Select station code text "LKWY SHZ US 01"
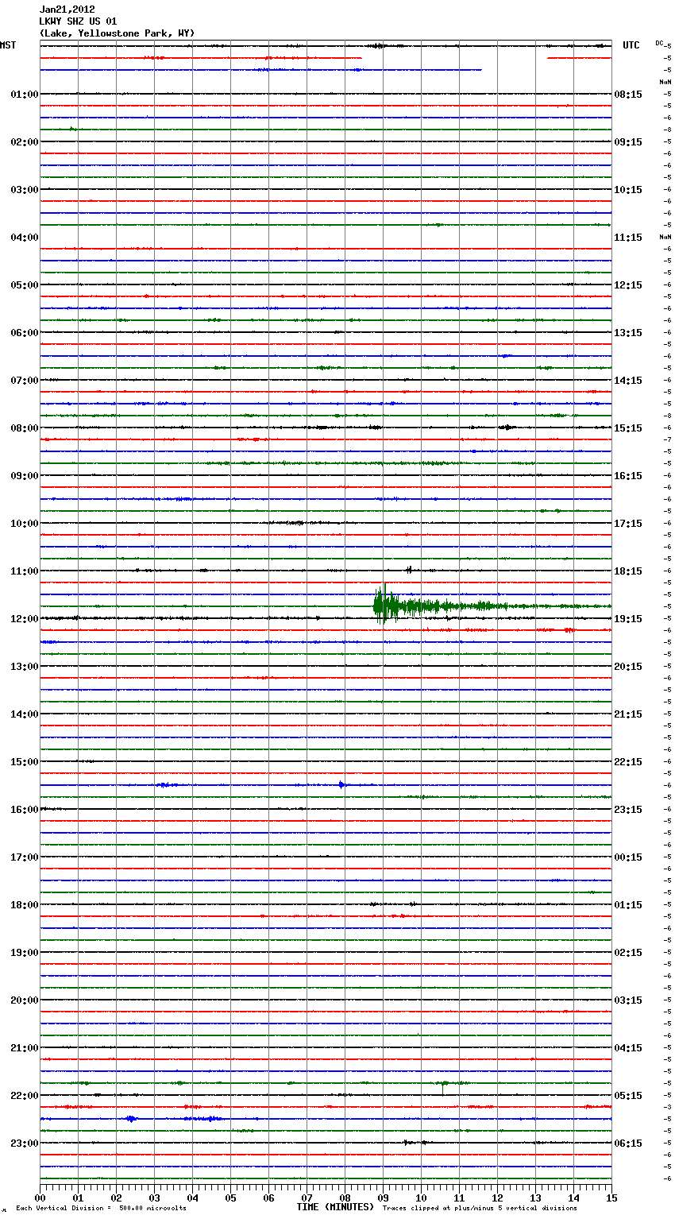 [78, 21]
